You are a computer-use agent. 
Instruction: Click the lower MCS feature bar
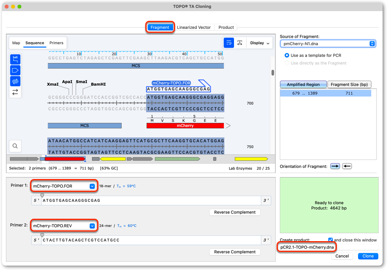(x=84, y=126)
